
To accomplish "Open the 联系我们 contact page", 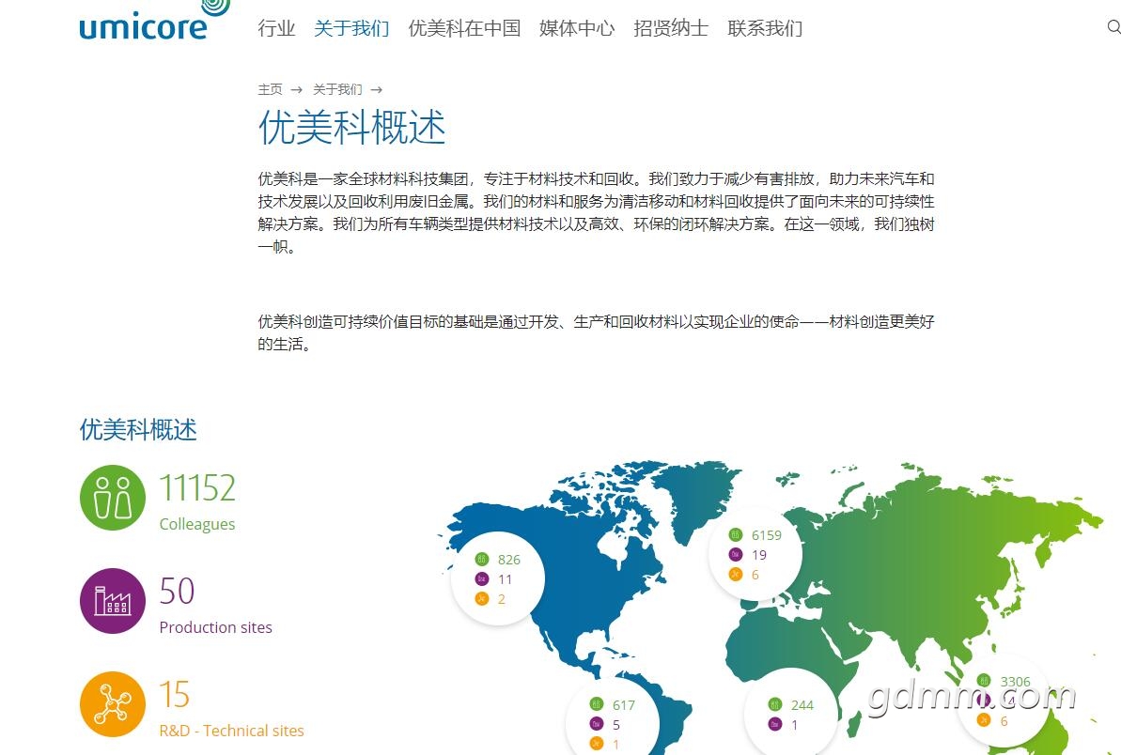I will 765,28.
